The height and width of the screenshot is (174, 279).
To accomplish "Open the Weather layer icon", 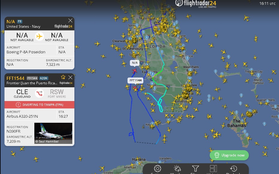I will click(x=177, y=169).
